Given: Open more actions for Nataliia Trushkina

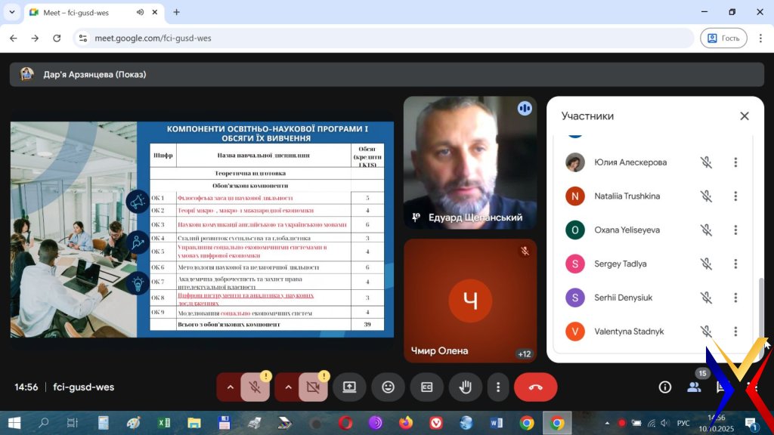Looking at the screenshot, I should pos(735,196).
